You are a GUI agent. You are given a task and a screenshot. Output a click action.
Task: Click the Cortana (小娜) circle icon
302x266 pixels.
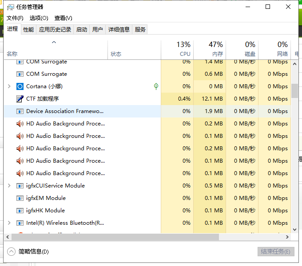tap(20, 86)
